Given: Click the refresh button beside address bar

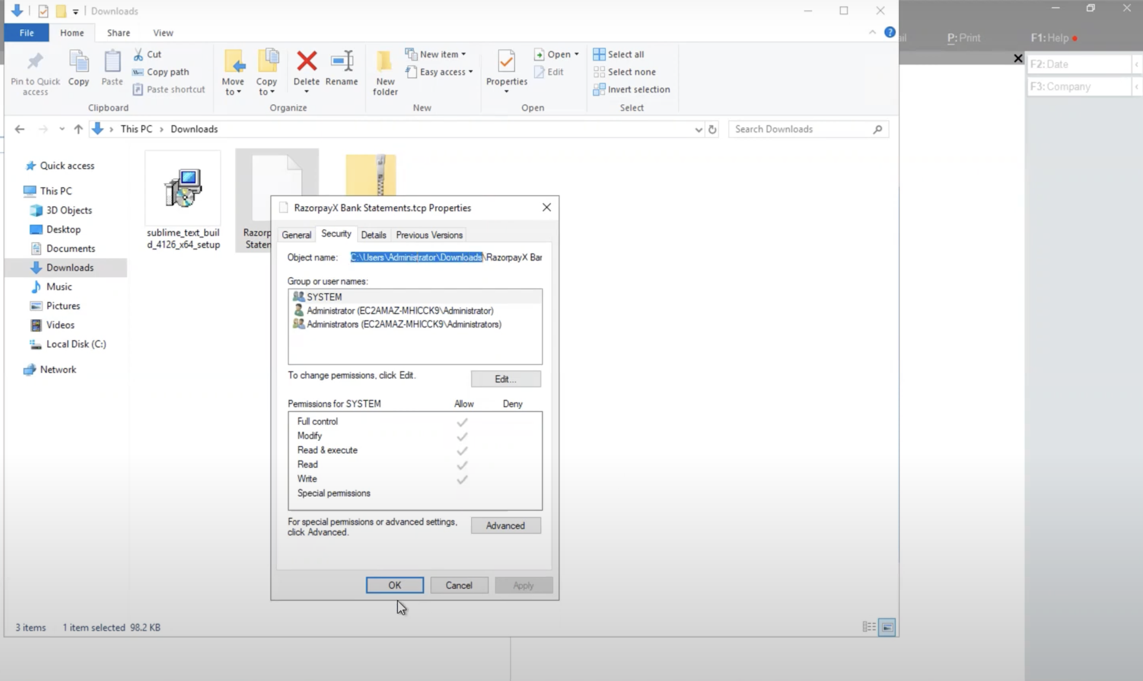Looking at the screenshot, I should click(x=712, y=129).
